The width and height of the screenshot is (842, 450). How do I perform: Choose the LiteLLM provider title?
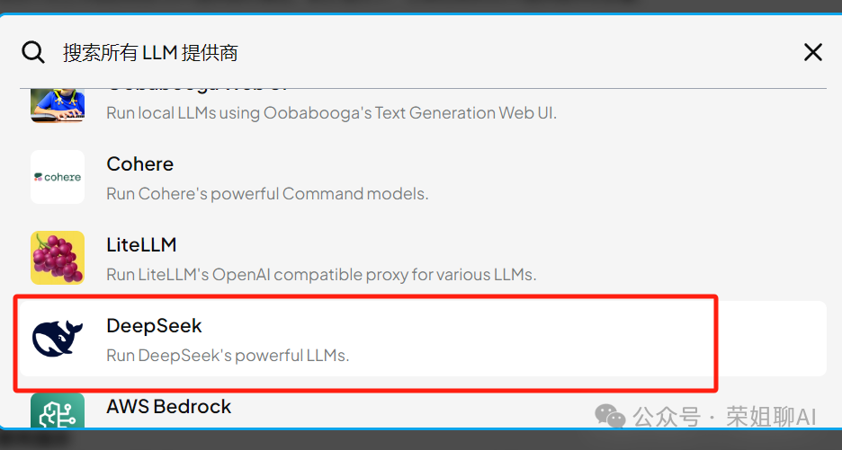click(141, 245)
